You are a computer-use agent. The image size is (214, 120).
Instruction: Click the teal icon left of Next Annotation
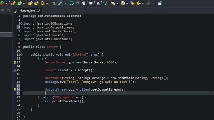[x=105, y=3]
